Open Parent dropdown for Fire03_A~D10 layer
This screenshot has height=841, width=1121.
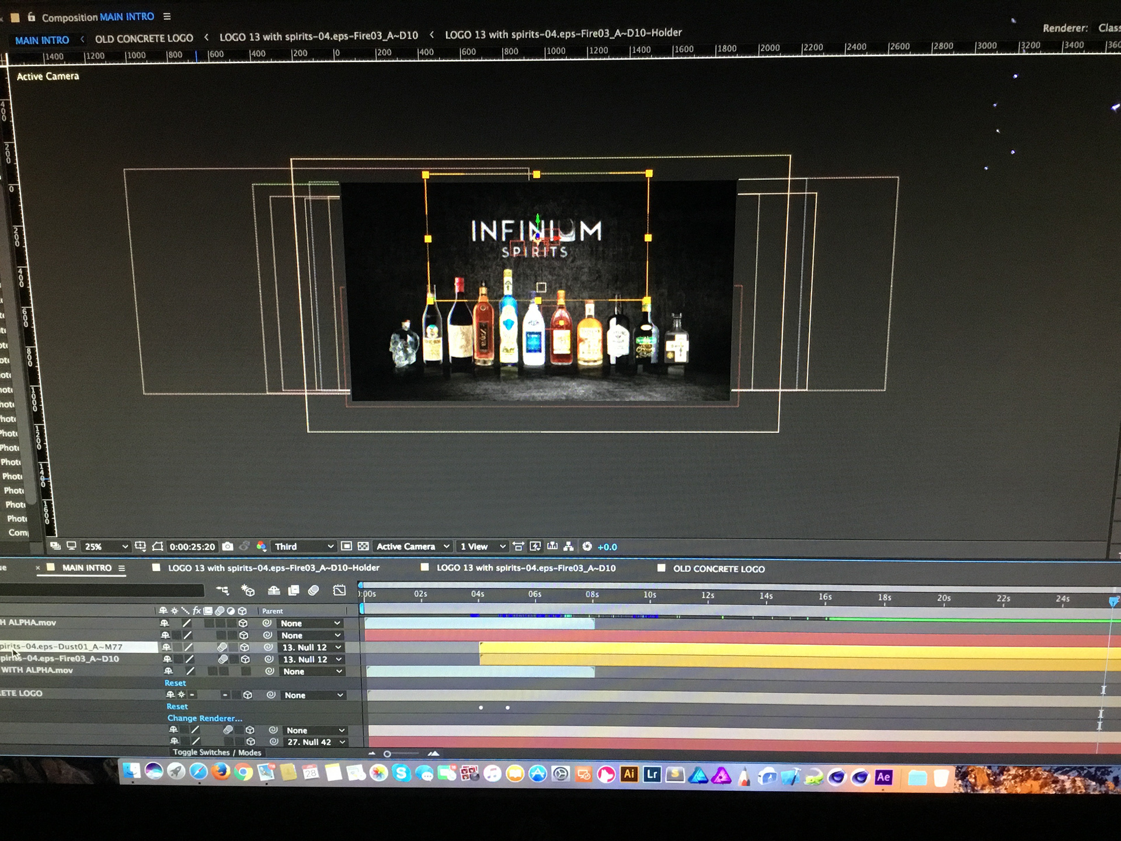(312, 659)
